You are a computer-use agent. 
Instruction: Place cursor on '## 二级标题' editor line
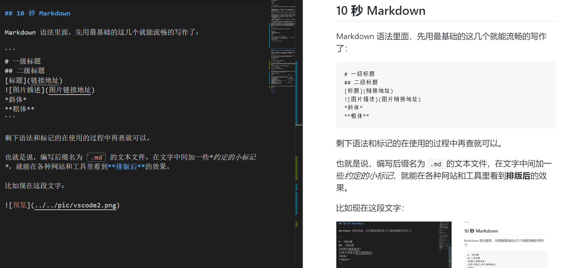click(x=25, y=71)
